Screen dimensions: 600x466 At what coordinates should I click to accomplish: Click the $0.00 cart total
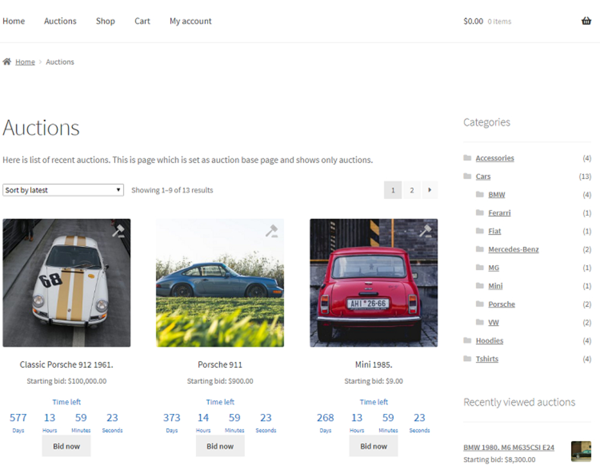pos(473,21)
